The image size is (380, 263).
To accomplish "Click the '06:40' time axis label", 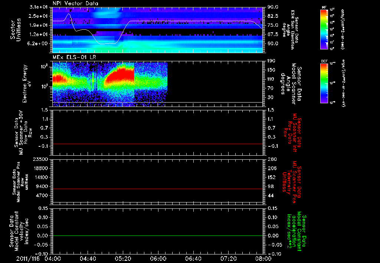I will [x=193, y=259].
